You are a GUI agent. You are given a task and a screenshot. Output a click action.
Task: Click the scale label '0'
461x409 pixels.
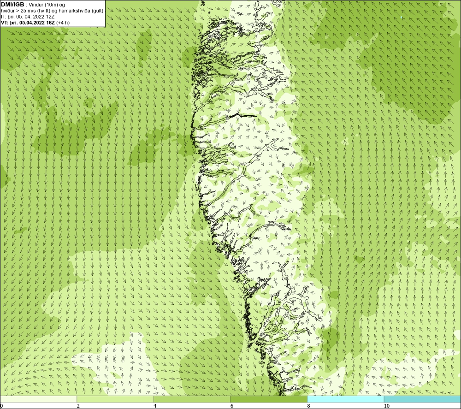1,406
